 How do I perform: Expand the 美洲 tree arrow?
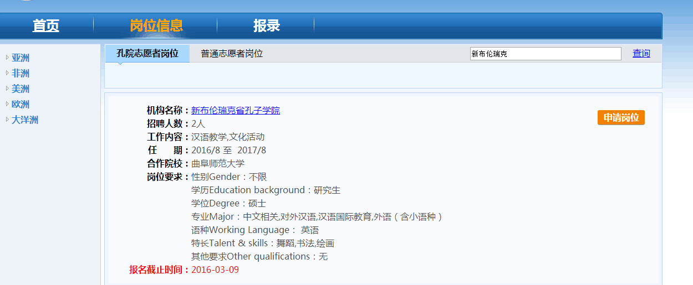pos(7,88)
